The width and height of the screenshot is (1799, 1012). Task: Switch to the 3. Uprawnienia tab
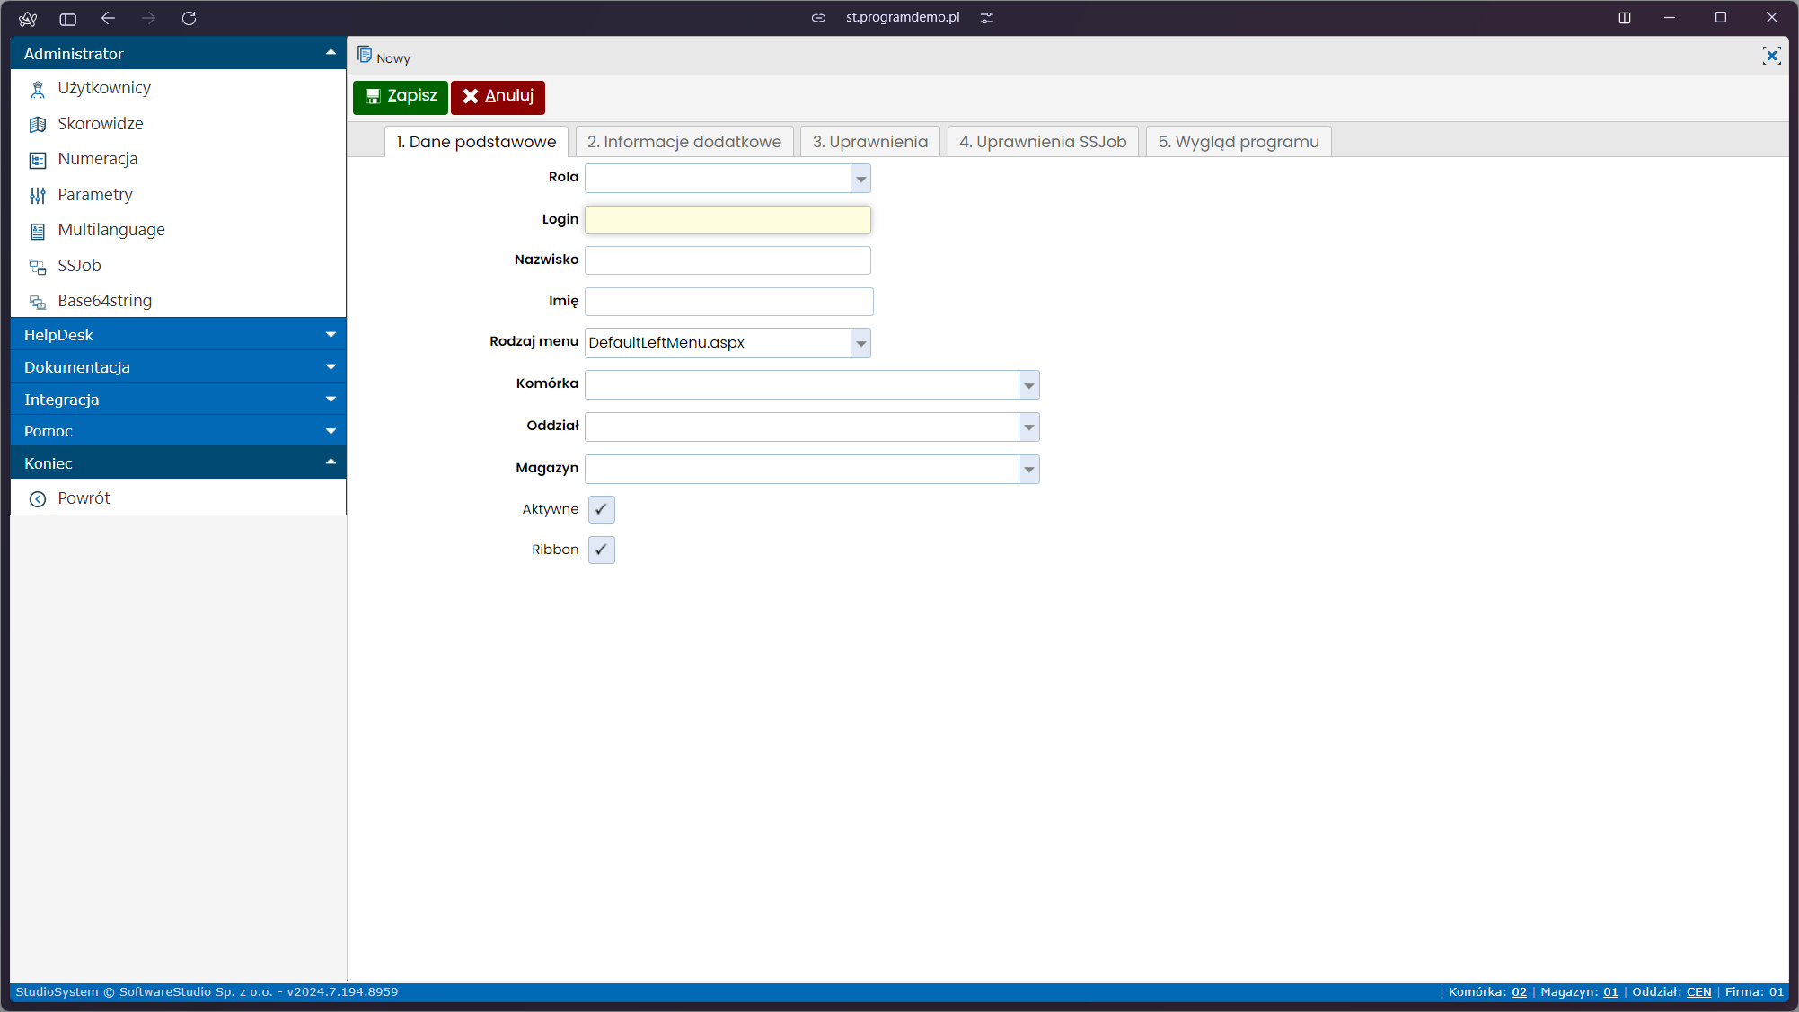(869, 142)
